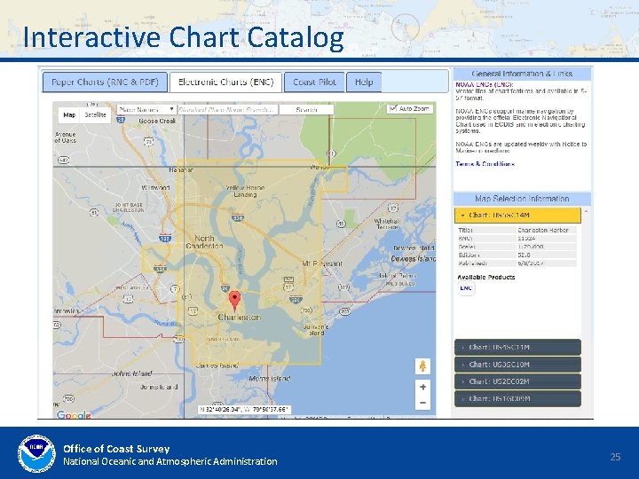Click the map coordinates readout
Viewport: 639px width, 479px height.
pos(244,409)
